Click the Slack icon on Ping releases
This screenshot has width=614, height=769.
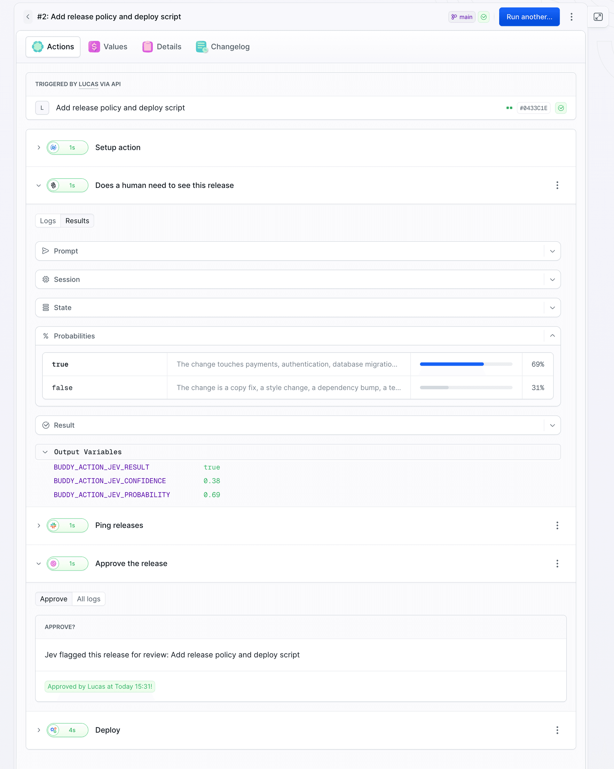53,525
